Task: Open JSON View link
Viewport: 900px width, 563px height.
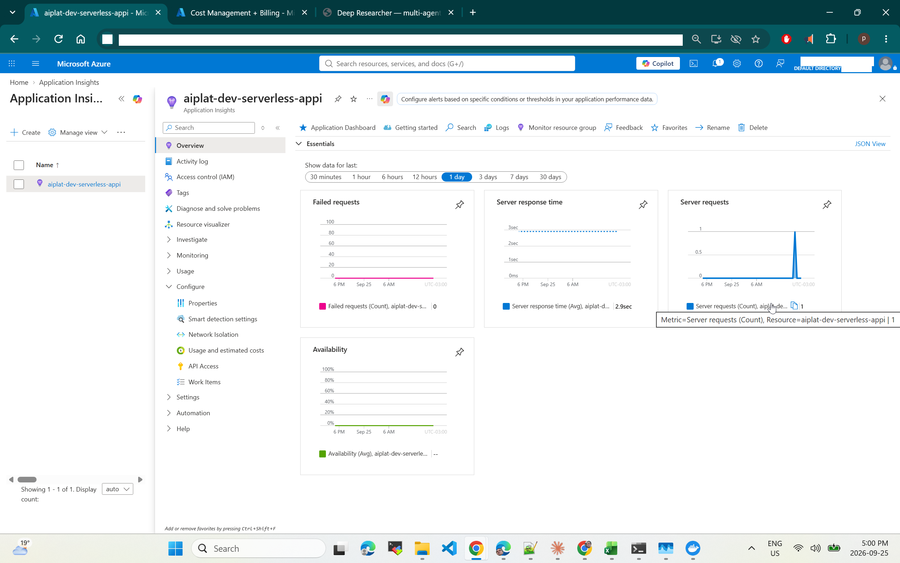Action: pos(869,144)
